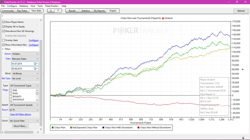Click yellow Net Expected Chips Won legend marker
Viewport: 250px width, 140px height.
pos(71,128)
